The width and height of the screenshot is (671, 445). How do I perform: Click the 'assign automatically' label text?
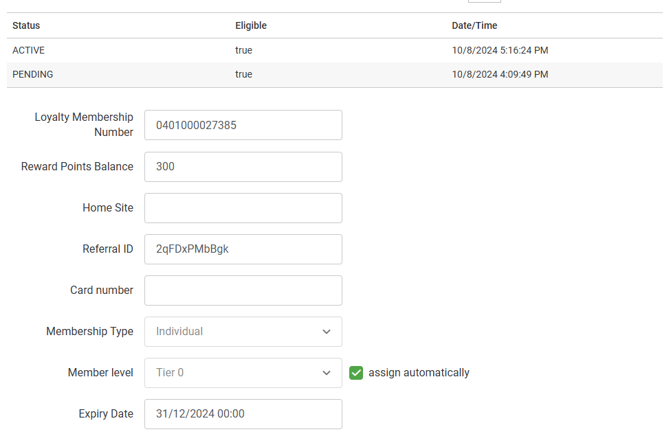click(x=419, y=373)
